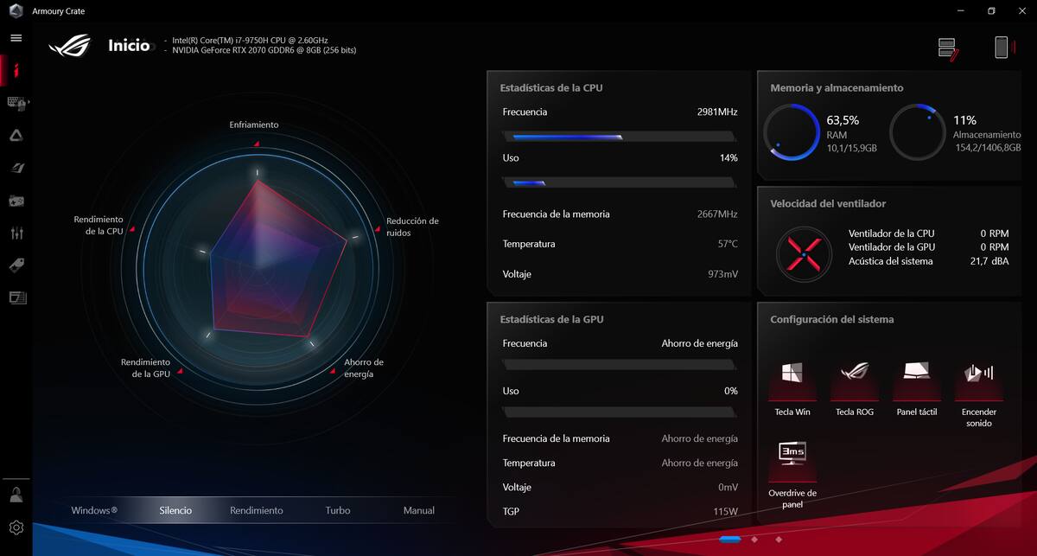The width and height of the screenshot is (1037, 556).
Task: Toggle Encender sonido setting
Action: pos(978,381)
